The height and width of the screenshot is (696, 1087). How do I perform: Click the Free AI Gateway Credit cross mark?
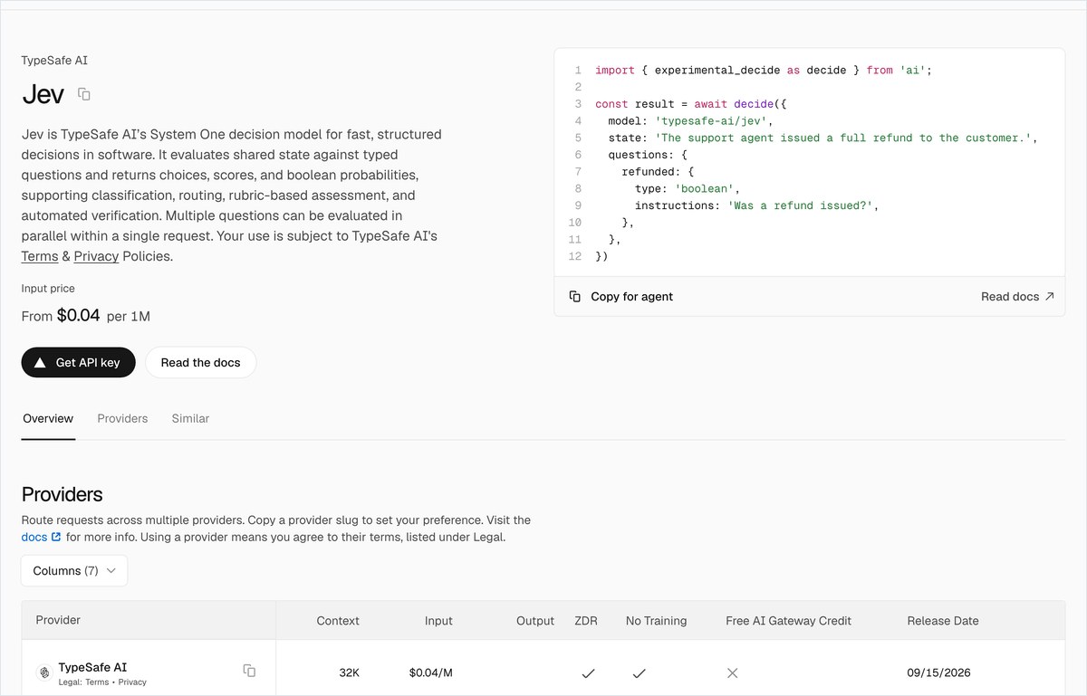coord(733,672)
